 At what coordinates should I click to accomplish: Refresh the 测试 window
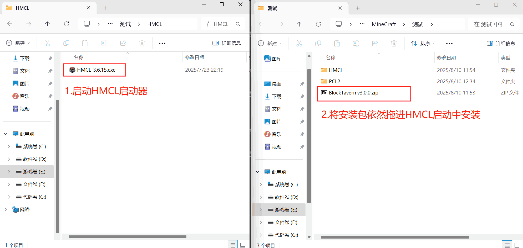point(318,24)
